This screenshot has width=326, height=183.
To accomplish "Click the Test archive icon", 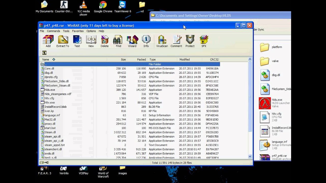I will coord(77,41).
